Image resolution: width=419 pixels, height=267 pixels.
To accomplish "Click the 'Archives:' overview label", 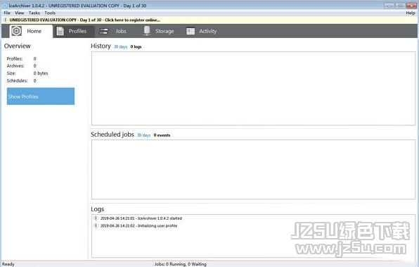I will (15, 66).
